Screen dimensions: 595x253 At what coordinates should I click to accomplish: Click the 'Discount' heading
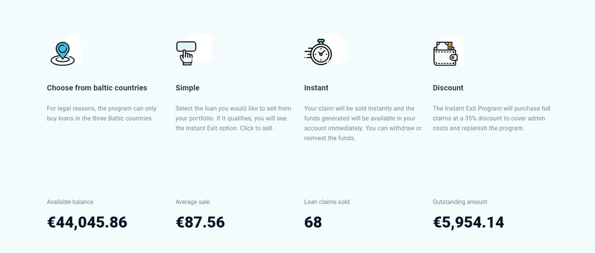pyautogui.click(x=448, y=88)
